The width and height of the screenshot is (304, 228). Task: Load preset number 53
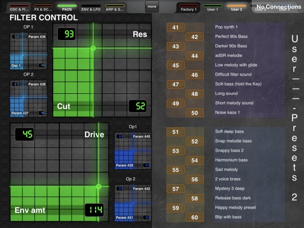click(176, 151)
